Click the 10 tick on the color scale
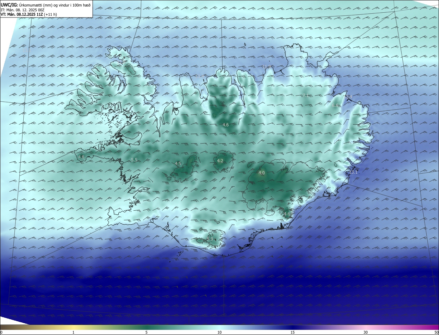The image size is (439, 335). [219, 333]
